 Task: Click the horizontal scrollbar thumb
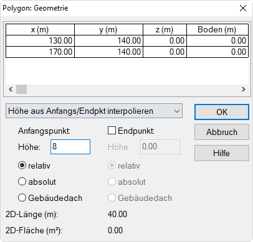(21, 90)
